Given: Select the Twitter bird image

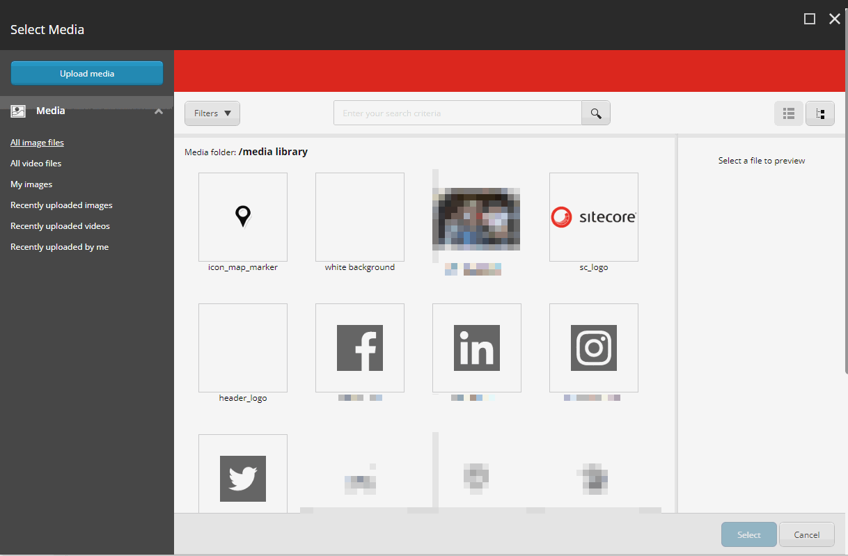Looking at the screenshot, I should [242, 477].
